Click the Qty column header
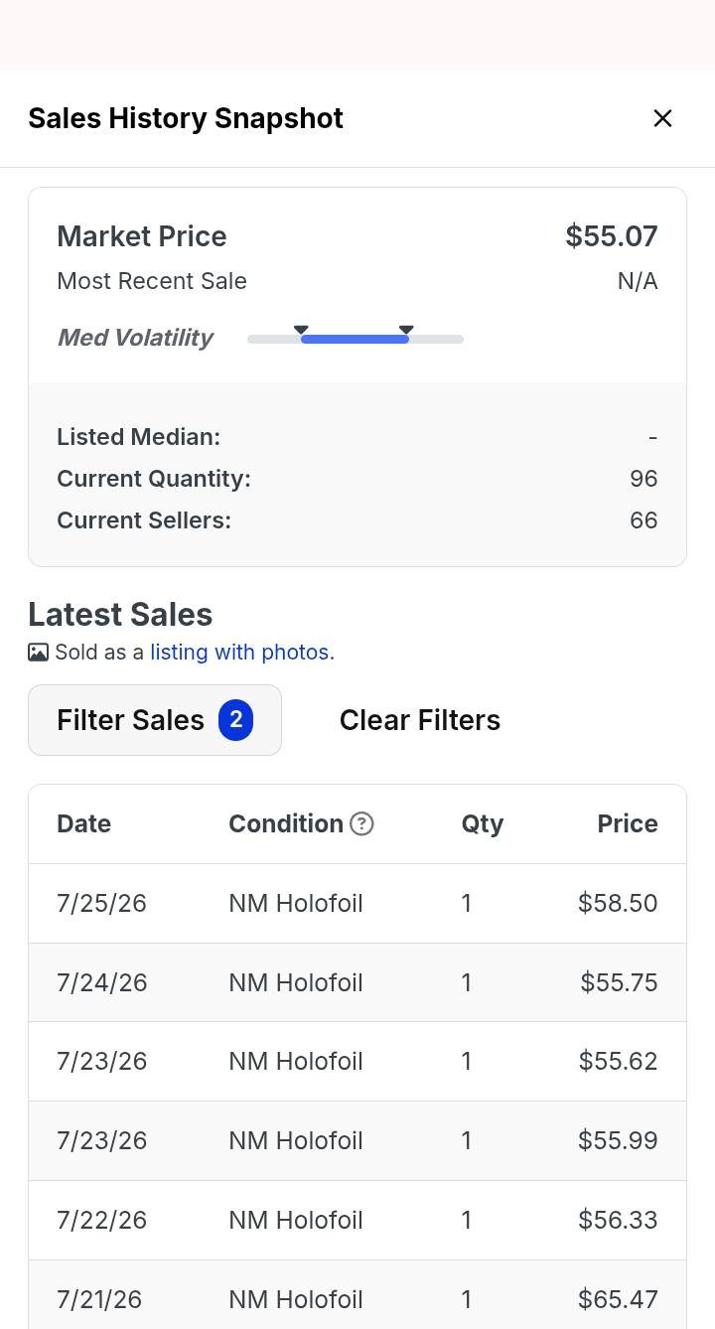This screenshot has width=715, height=1329. pos(483,823)
